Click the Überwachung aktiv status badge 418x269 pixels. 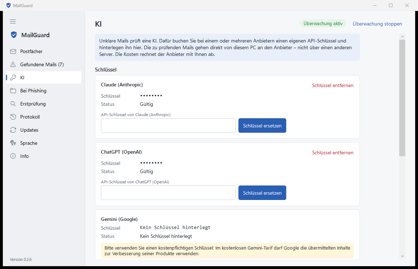(323, 23)
